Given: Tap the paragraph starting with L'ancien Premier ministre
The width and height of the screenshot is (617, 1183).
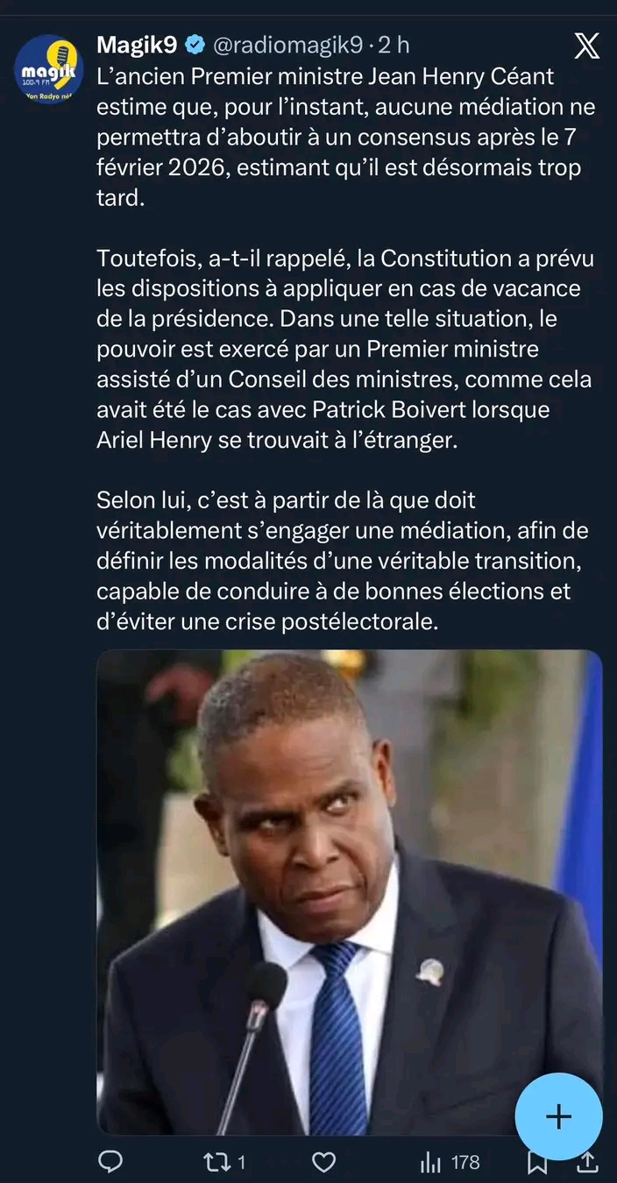Looking at the screenshot, I should pyautogui.click(x=345, y=137).
